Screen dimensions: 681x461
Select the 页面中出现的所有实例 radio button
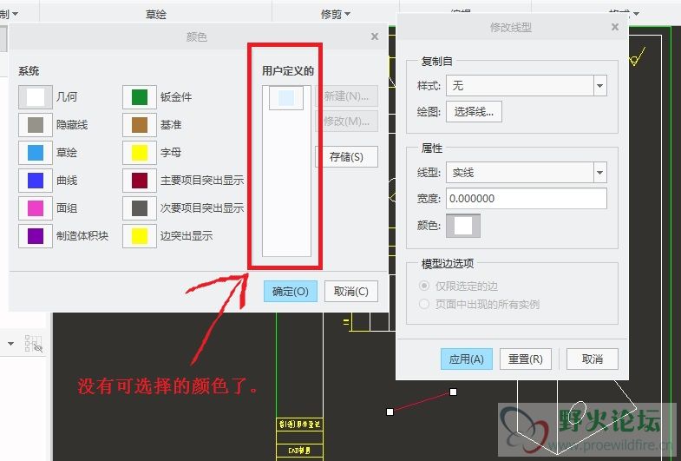click(x=424, y=304)
